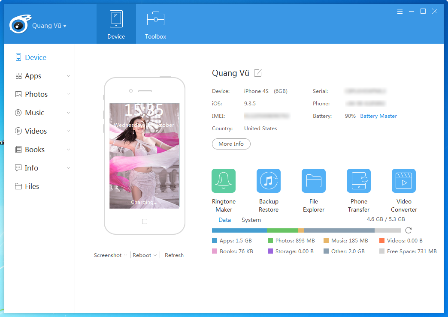Switch to the Toolbox tab

click(155, 24)
